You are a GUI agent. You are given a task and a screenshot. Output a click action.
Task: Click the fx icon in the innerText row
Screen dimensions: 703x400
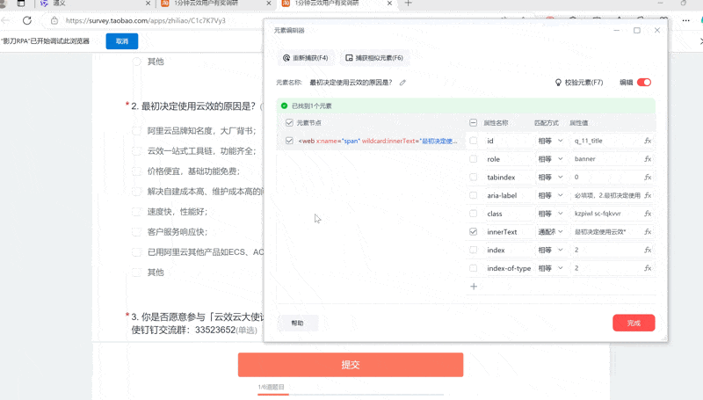(648, 232)
